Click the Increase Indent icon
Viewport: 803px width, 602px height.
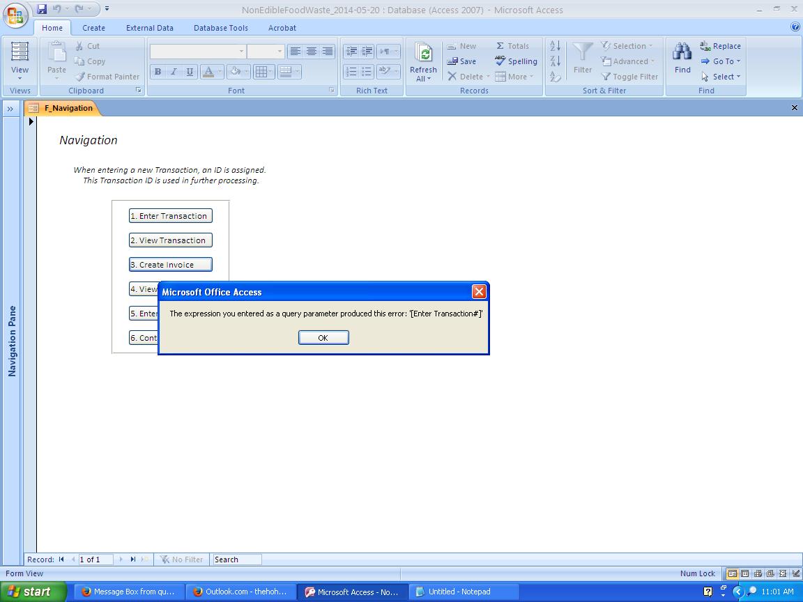point(367,51)
